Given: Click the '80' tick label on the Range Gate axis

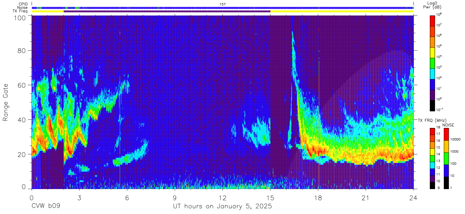Looking at the screenshot, I should click(21, 51).
